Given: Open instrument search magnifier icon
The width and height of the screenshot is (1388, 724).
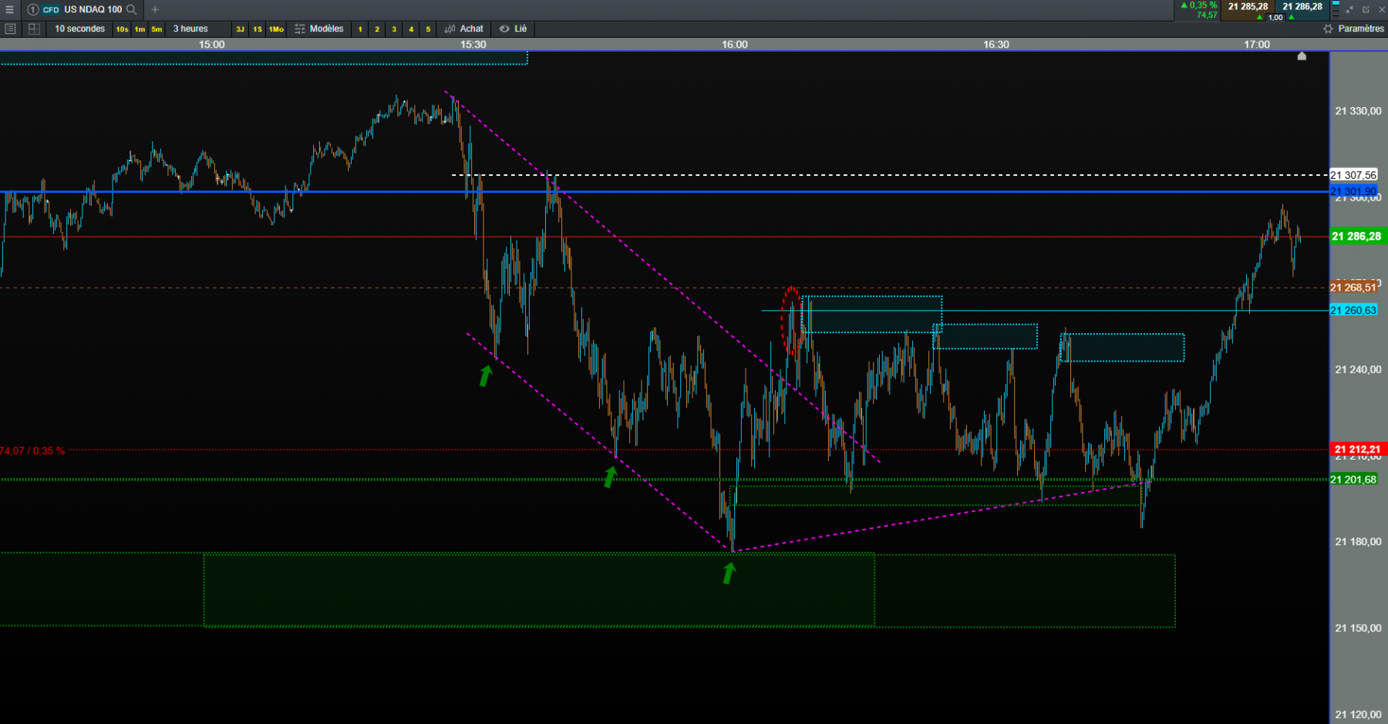Looking at the screenshot, I should point(131,9).
